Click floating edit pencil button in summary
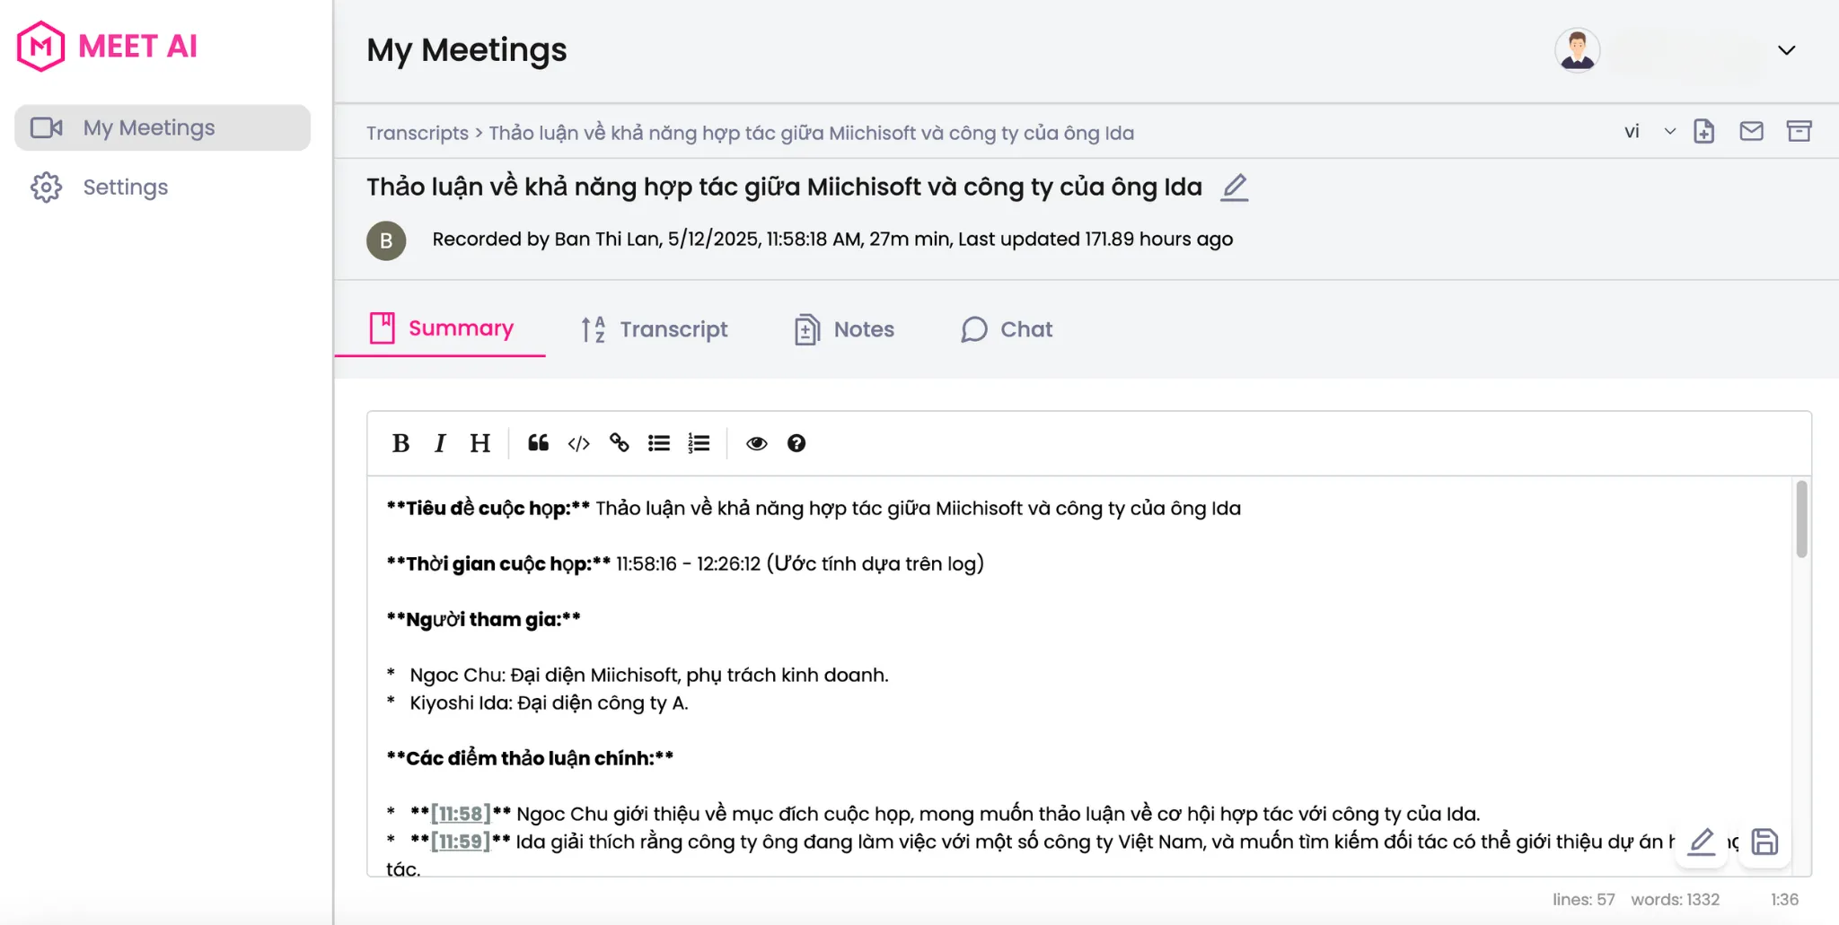Screen dimensions: 1839x925 [x=1702, y=842]
